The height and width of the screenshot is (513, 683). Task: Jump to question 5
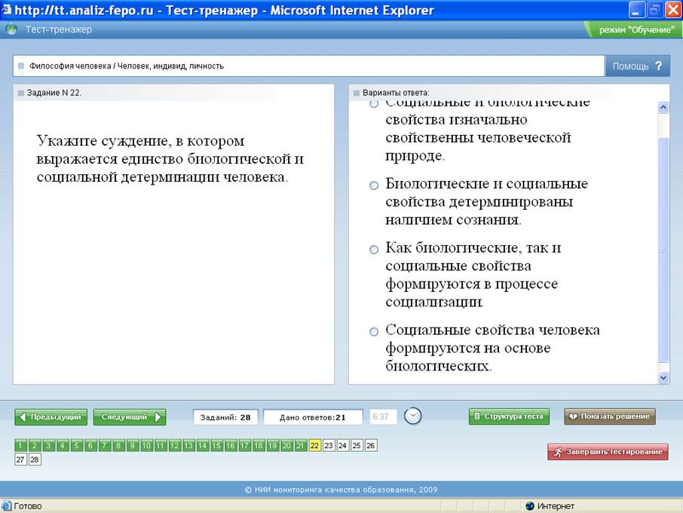click(x=76, y=445)
